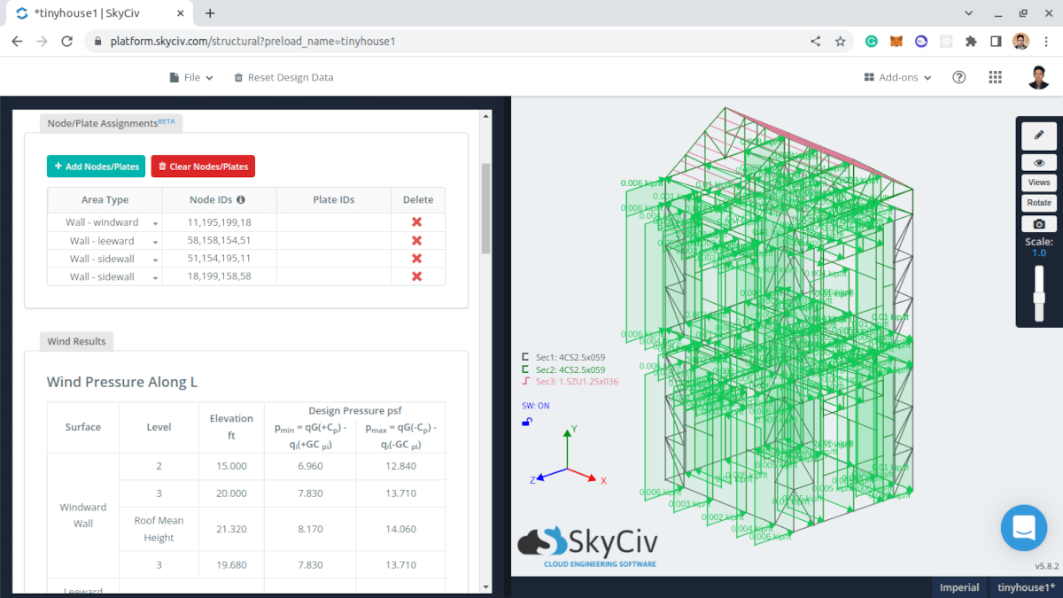Screen dimensions: 1063x598
Task: Open the File menu dropdown
Action: (x=191, y=77)
